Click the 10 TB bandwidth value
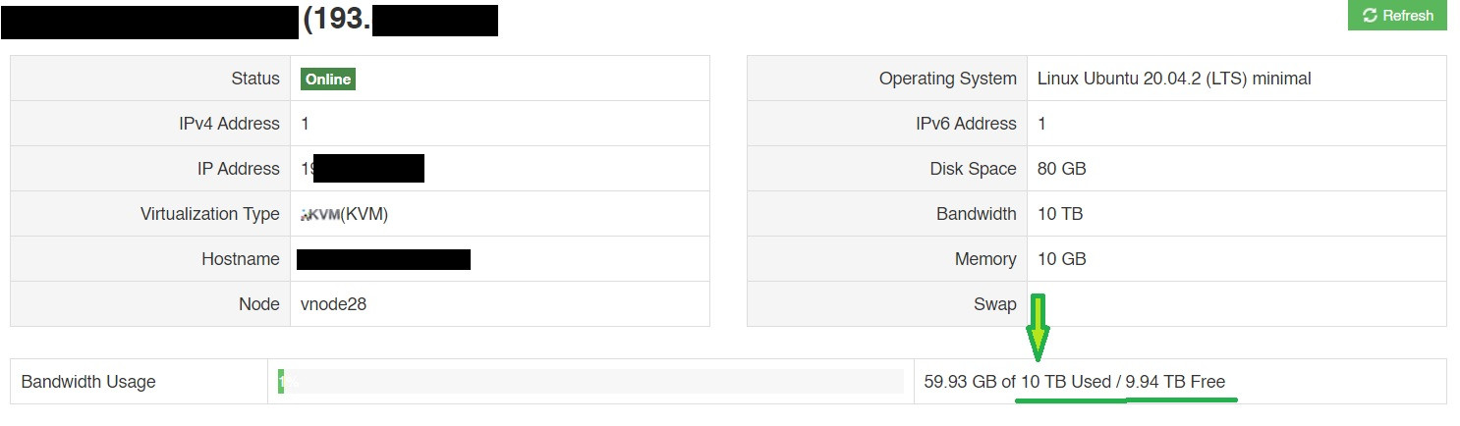 tap(1060, 214)
